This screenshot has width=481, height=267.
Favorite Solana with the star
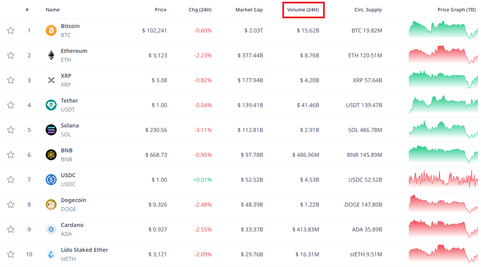tap(11, 130)
